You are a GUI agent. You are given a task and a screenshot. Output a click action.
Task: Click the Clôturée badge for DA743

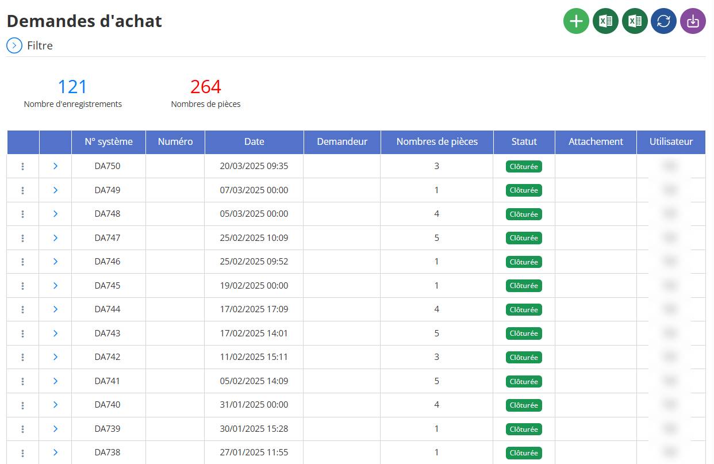pyautogui.click(x=524, y=333)
